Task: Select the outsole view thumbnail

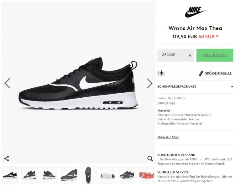Action: (x=107, y=175)
